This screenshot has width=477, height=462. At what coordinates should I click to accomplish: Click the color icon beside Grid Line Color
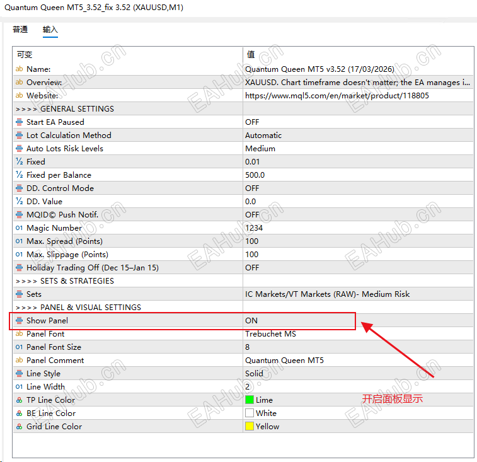(x=19, y=427)
